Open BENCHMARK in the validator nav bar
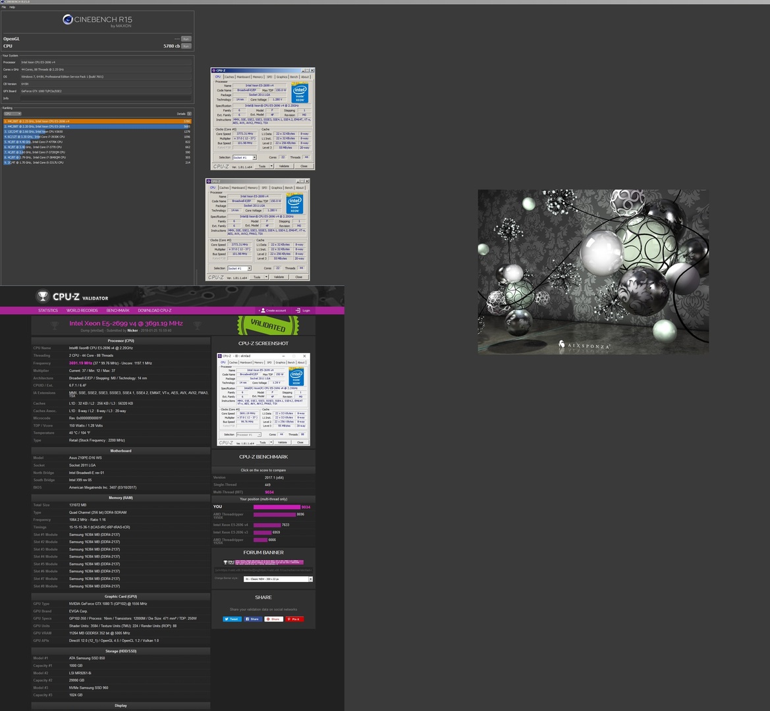770x711 pixels. click(118, 311)
